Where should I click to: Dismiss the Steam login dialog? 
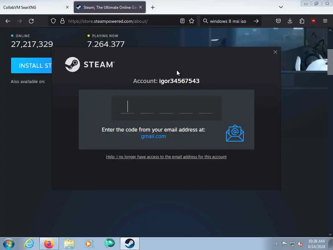(x=275, y=52)
